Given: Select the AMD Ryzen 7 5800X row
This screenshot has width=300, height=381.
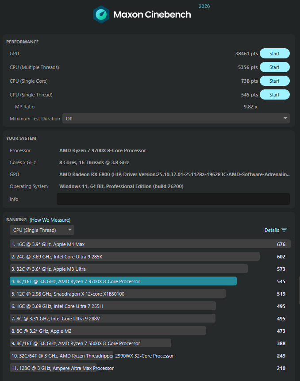Looking at the screenshot, I should point(90,343).
